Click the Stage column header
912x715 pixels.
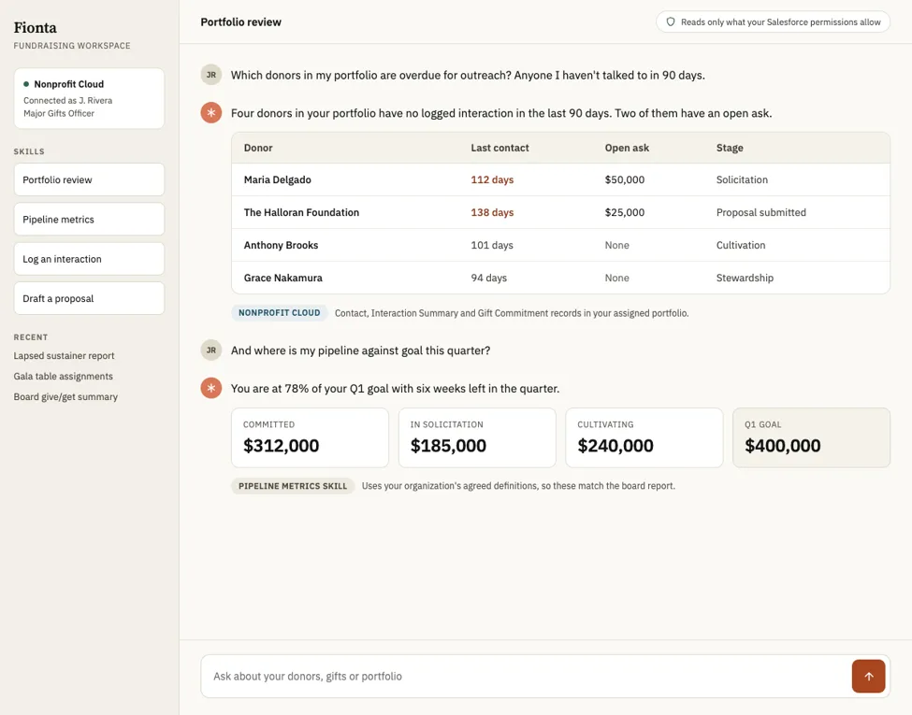730,148
